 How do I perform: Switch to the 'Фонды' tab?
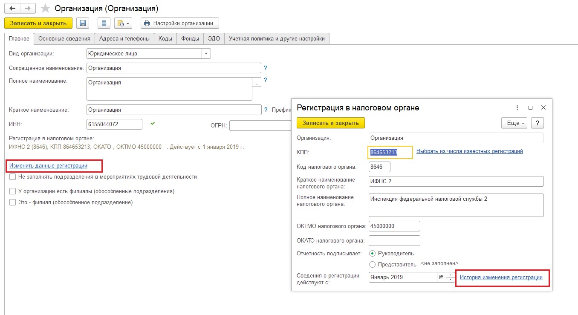(190, 38)
